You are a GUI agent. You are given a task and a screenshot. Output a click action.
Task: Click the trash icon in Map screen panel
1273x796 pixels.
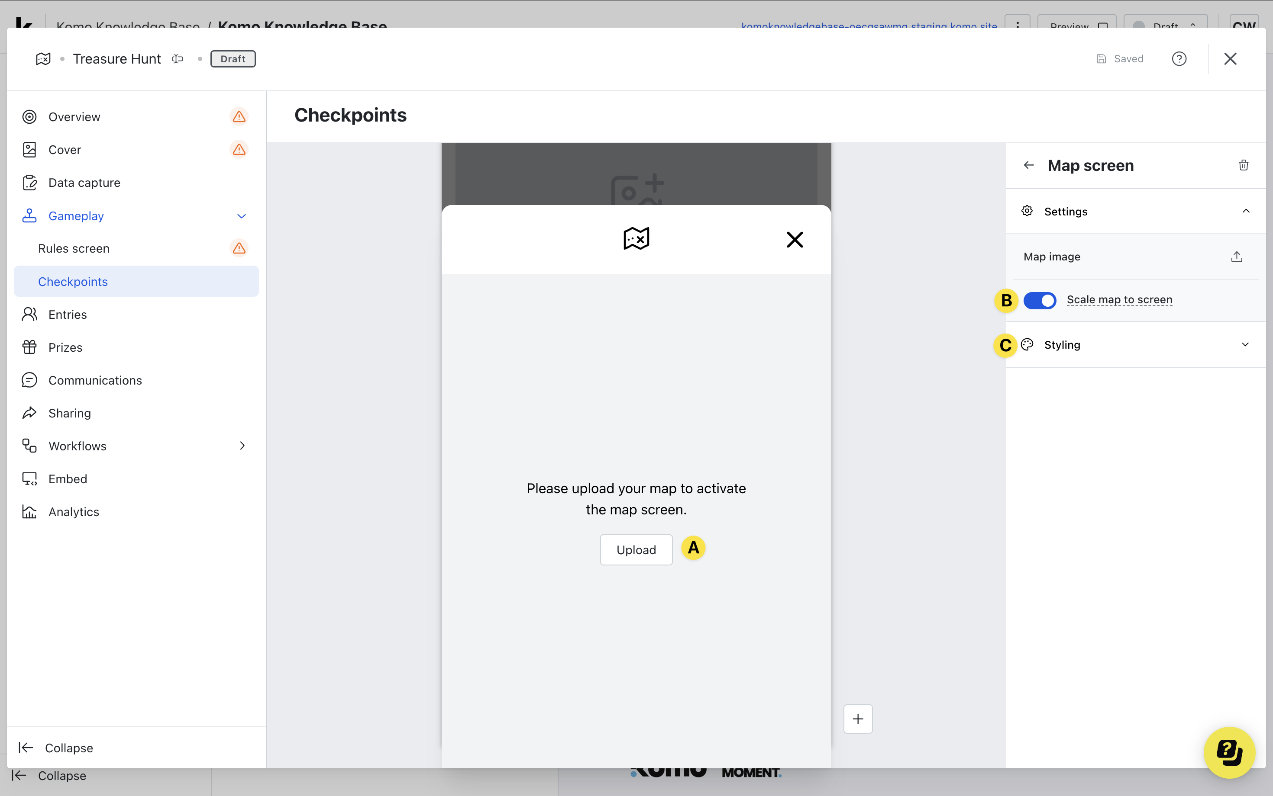point(1243,165)
